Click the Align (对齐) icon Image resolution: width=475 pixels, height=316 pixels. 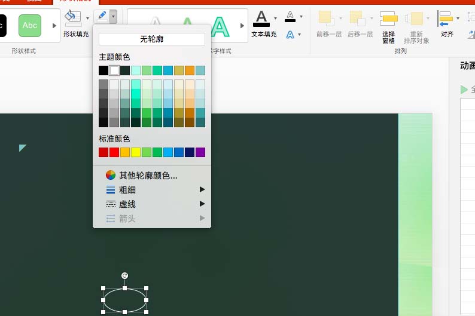(x=445, y=19)
